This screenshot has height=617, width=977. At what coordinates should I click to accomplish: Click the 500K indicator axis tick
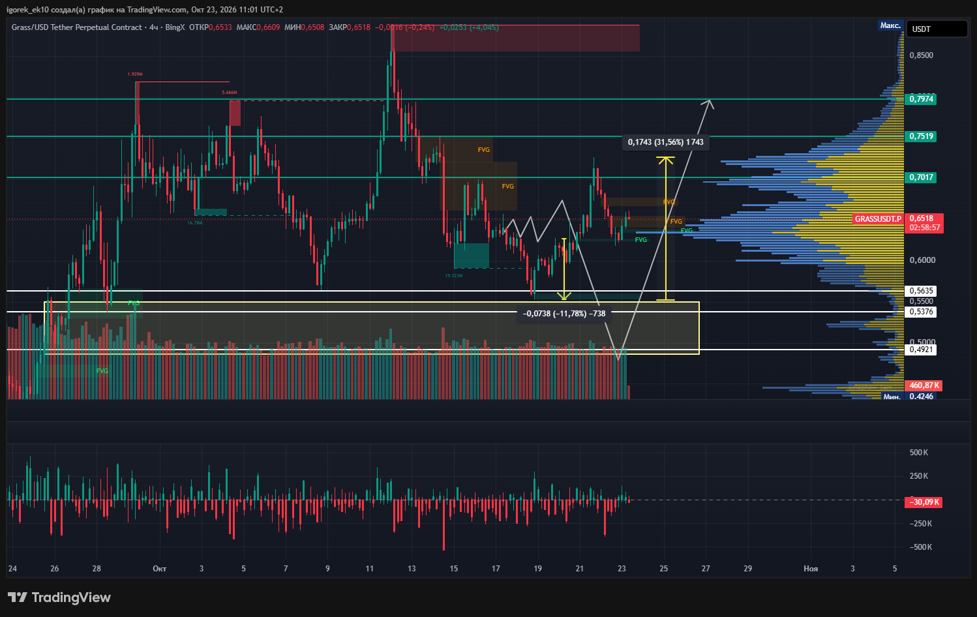click(x=919, y=453)
